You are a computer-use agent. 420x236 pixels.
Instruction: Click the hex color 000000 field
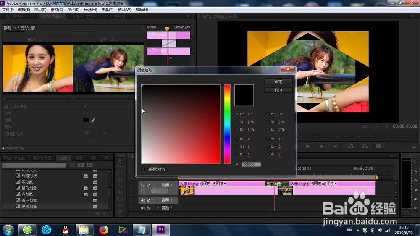click(x=251, y=165)
